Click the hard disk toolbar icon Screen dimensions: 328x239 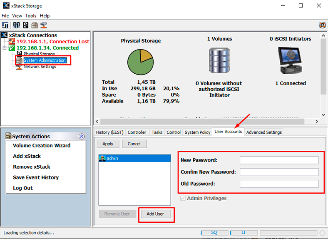[x=25, y=25]
